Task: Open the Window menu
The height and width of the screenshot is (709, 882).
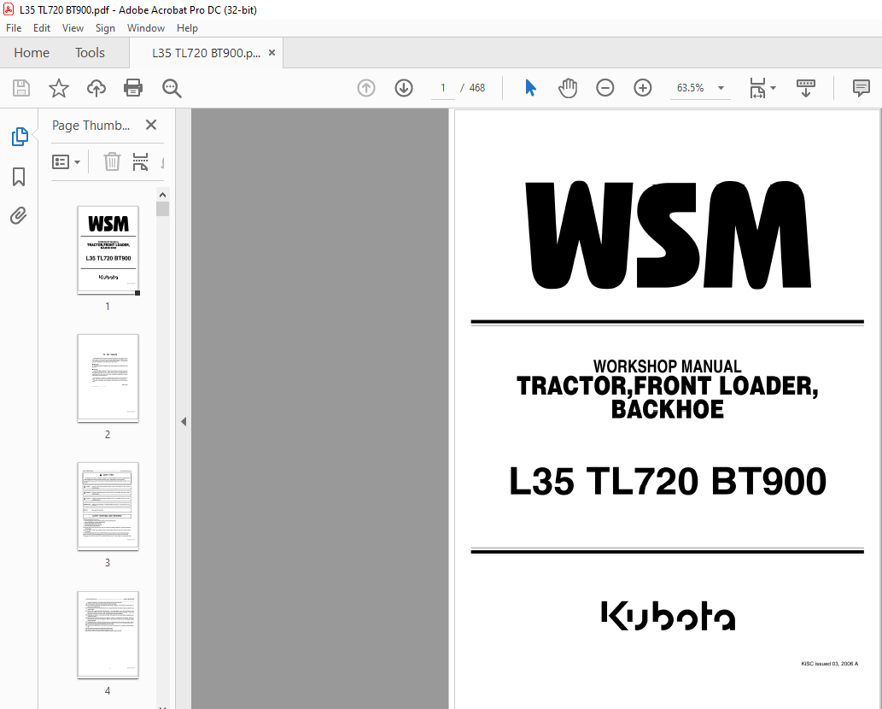Action: 146,28
